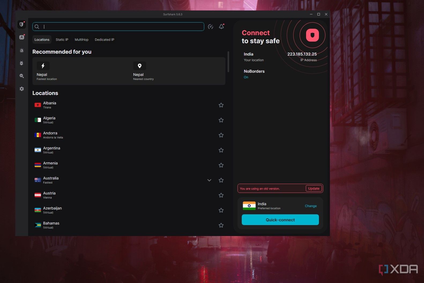Click the speed test icon beside search
The width and height of the screenshot is (424, 283).
[x=210, y=27]
